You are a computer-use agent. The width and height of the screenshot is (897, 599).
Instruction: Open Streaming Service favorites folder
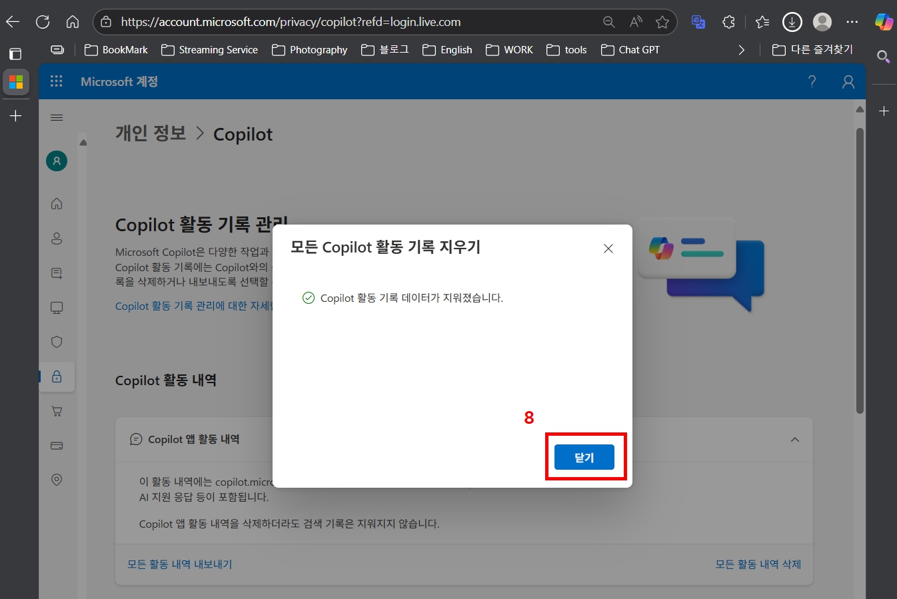click(209, 50)
